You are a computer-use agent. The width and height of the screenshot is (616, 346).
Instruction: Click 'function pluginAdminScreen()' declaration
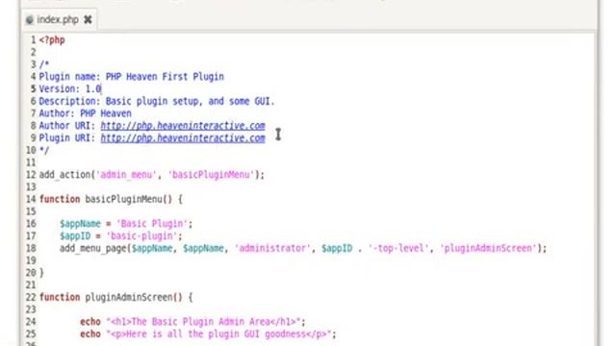[x=112, y=297]
